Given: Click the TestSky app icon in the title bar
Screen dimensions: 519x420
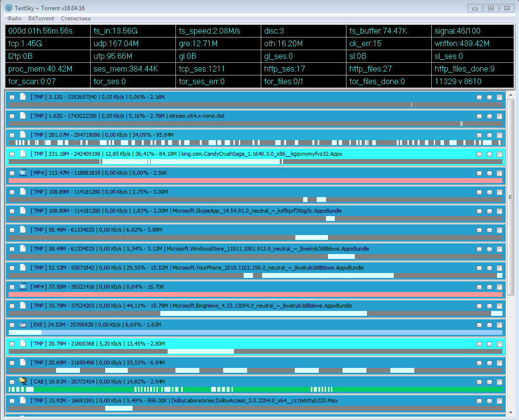Looking at the screenshot, I should [x=8, y=8].
